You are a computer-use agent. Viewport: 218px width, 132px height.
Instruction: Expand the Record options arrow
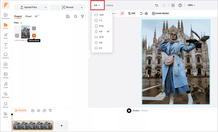[x=82, y=7]
